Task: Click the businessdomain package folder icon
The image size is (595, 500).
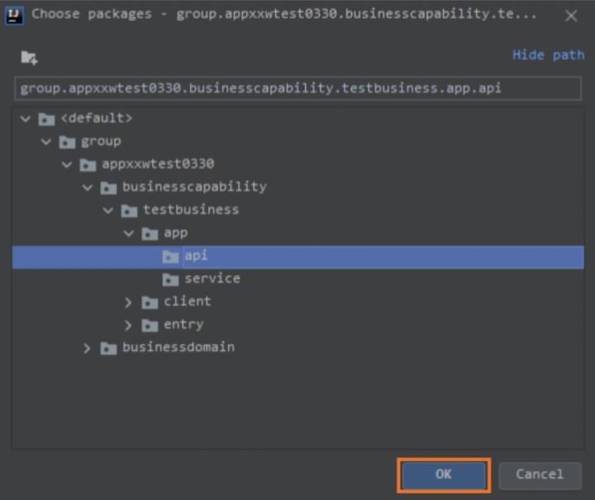Action: click(109, 348)
